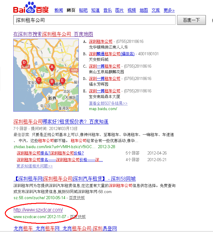Open the 音乐 tab
The height and width of the screenshot is (232, 213).
point(107,10)
